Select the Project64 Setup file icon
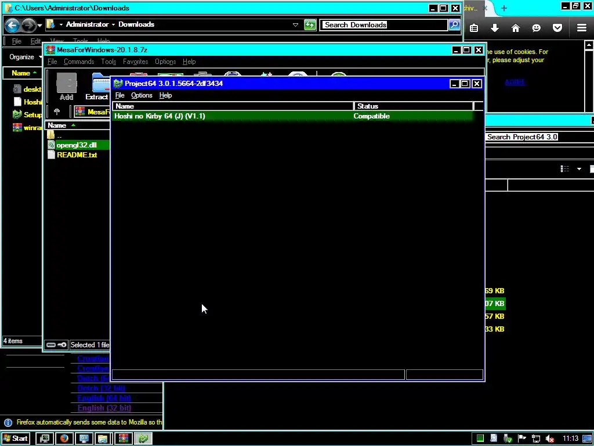This screenshot has width=594, height=446. [x=17, y=114]
